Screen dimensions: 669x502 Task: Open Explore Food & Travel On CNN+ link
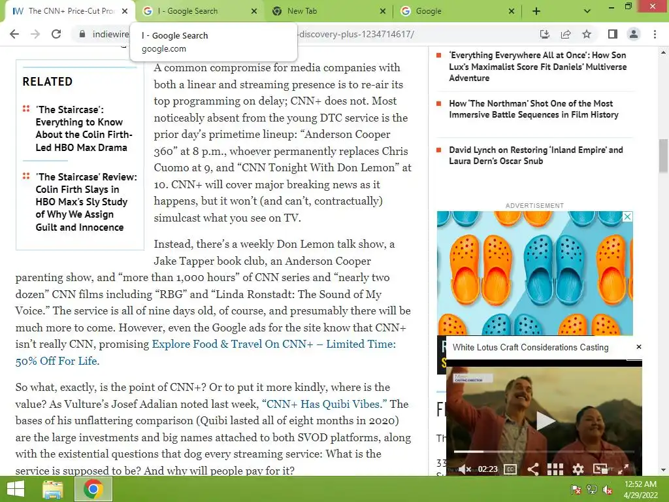206,352
